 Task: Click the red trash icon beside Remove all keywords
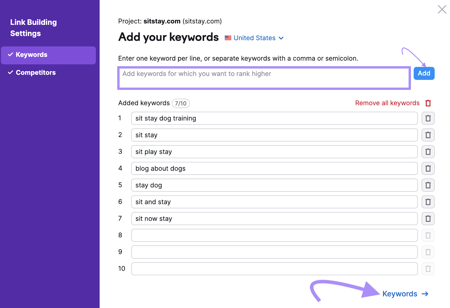(428, 103)
